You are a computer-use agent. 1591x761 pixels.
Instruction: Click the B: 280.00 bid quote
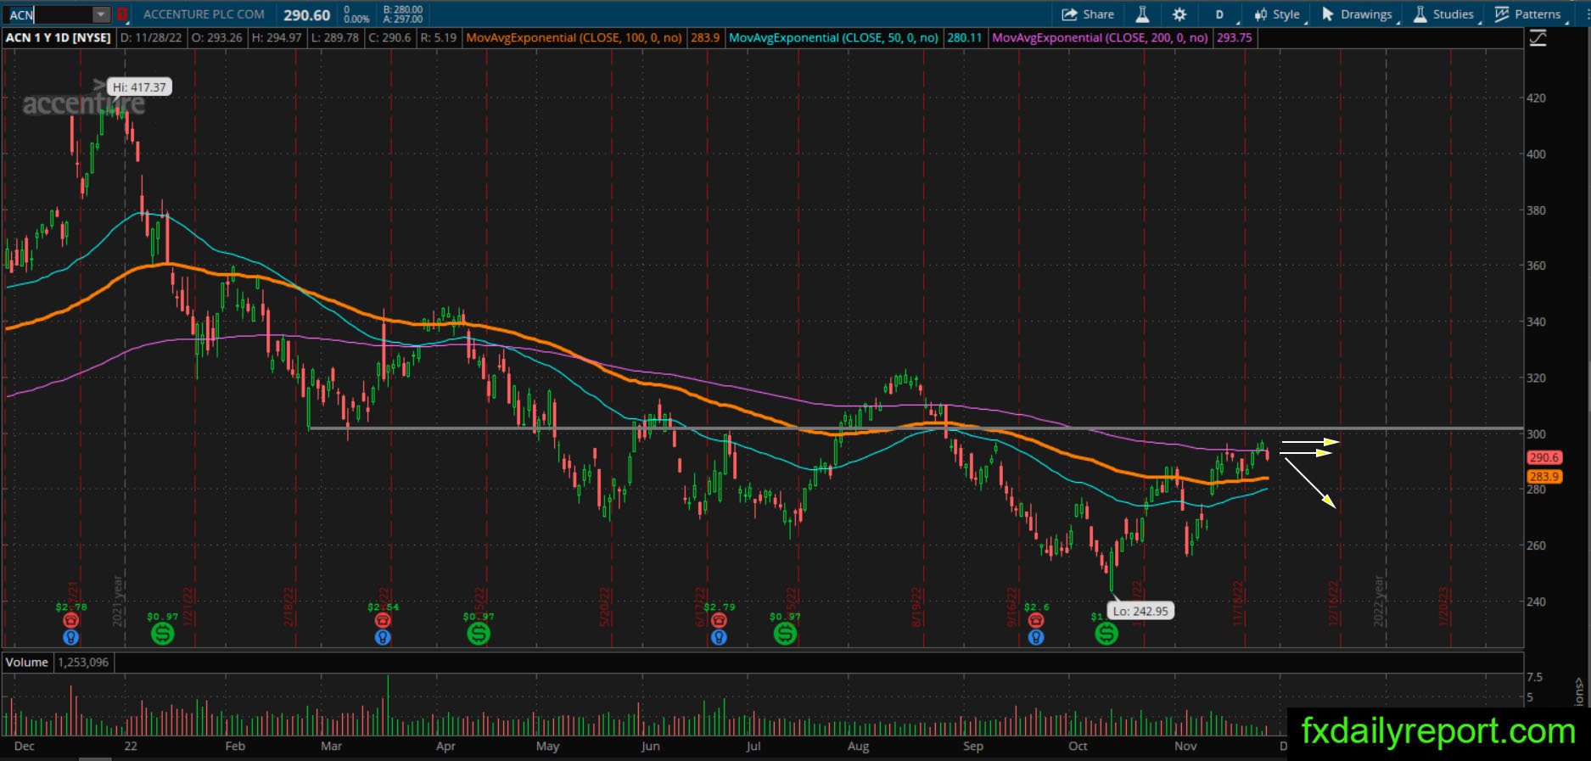point(403,9)
